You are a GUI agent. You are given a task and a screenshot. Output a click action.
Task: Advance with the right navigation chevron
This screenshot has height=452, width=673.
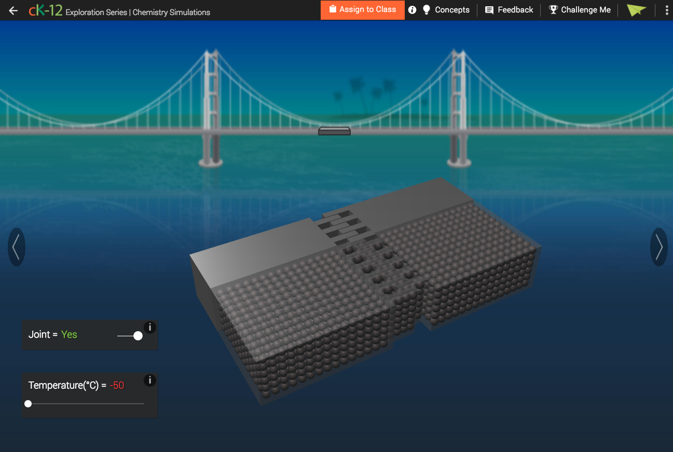(x=658, y=246)
